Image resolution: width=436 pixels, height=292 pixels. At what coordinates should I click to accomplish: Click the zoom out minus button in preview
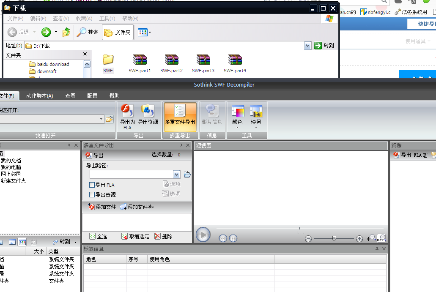point(308,239)
